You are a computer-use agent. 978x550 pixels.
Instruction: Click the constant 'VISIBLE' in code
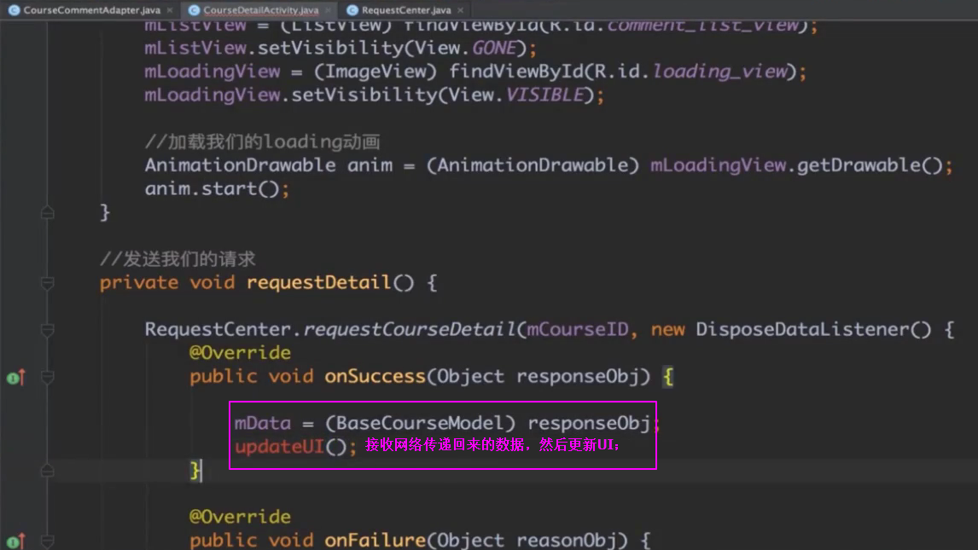pos(544,95)
